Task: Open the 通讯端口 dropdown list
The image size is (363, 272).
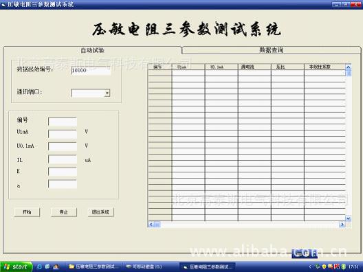Action: (x=107, y=93)
